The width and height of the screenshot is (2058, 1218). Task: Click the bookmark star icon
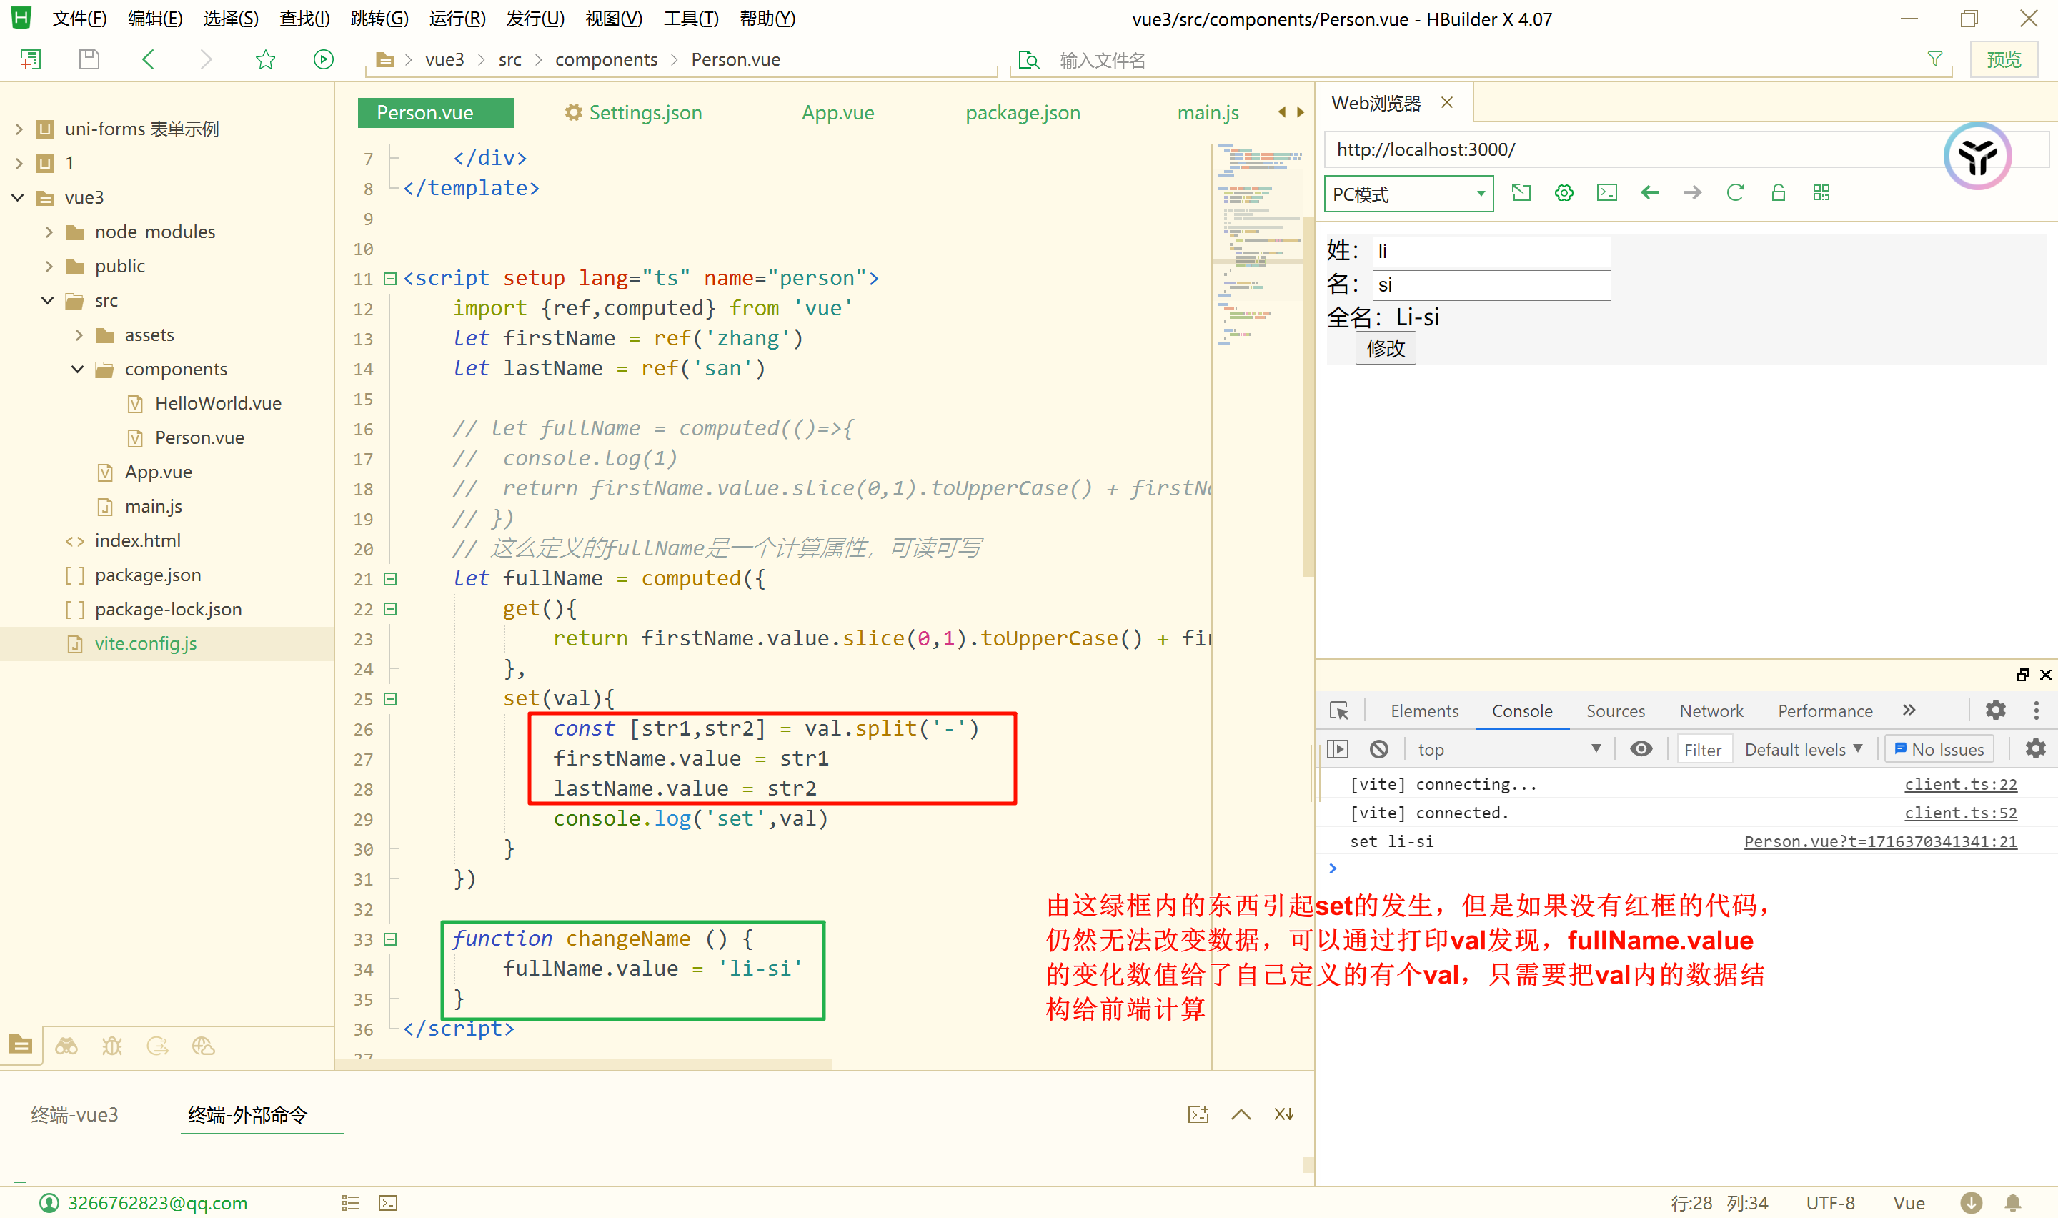pos(265,59)
